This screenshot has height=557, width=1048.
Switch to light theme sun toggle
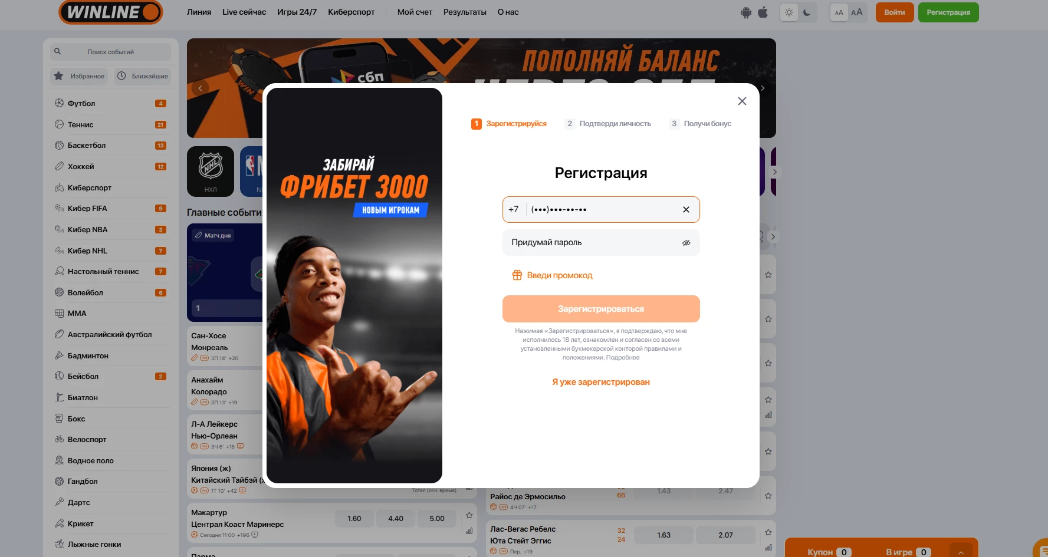point(789,12)
